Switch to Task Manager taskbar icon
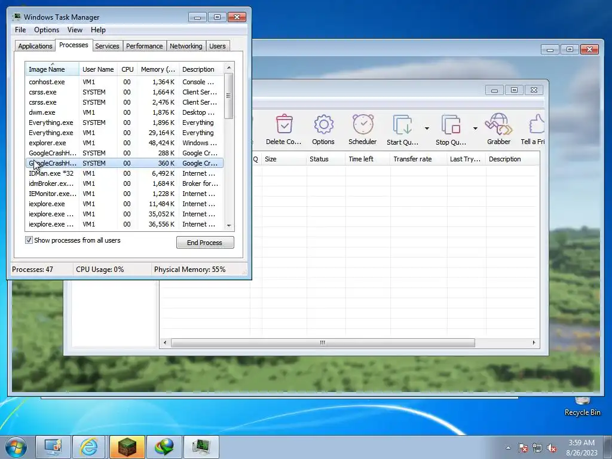Screen dimensions: 612x459 (201, 447)
